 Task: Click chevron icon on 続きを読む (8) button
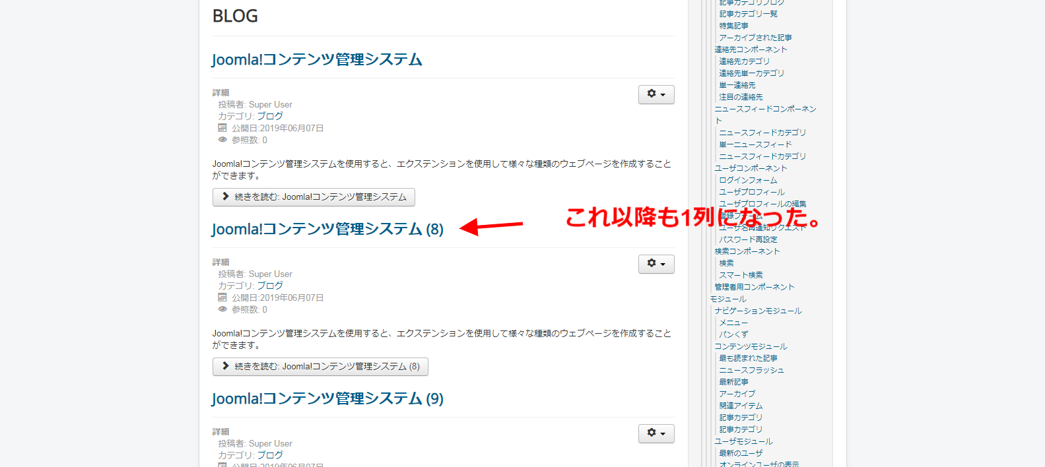(226, 366)
